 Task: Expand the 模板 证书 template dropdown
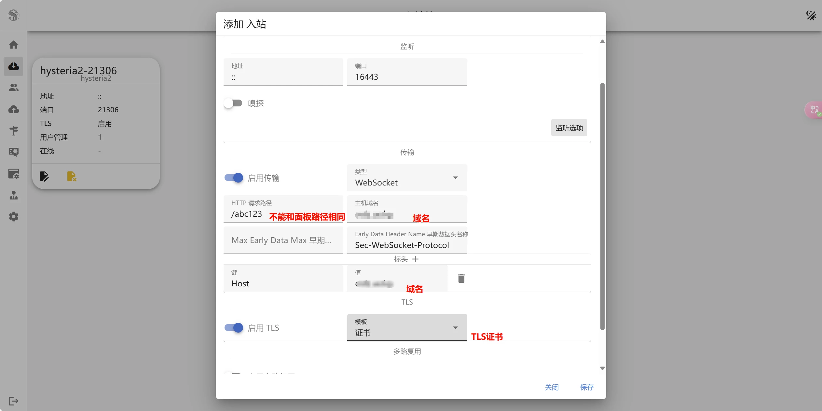click(407, 328)
